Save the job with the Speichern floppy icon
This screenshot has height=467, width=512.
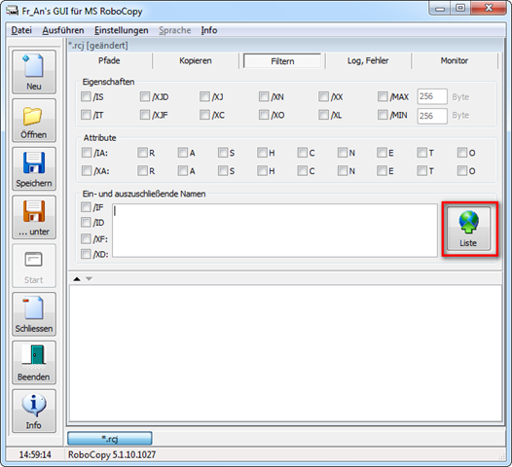(34, 168)
